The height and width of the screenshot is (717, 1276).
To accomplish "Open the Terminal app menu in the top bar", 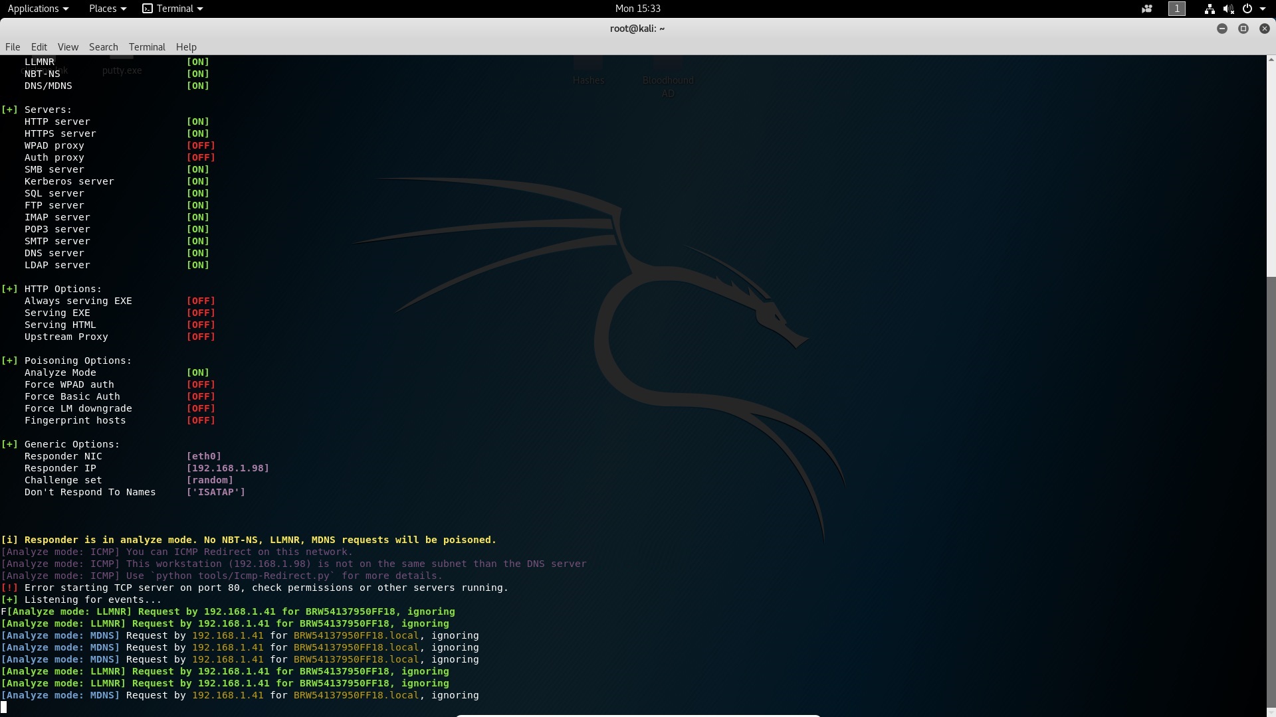I will [173, 9].
